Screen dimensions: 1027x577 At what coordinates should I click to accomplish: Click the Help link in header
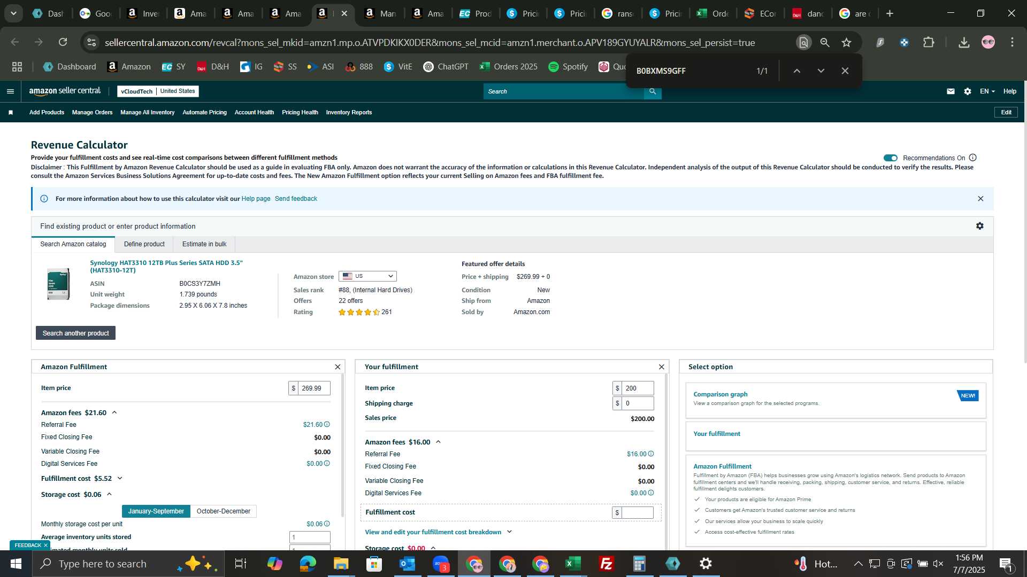click(1009, 91)
